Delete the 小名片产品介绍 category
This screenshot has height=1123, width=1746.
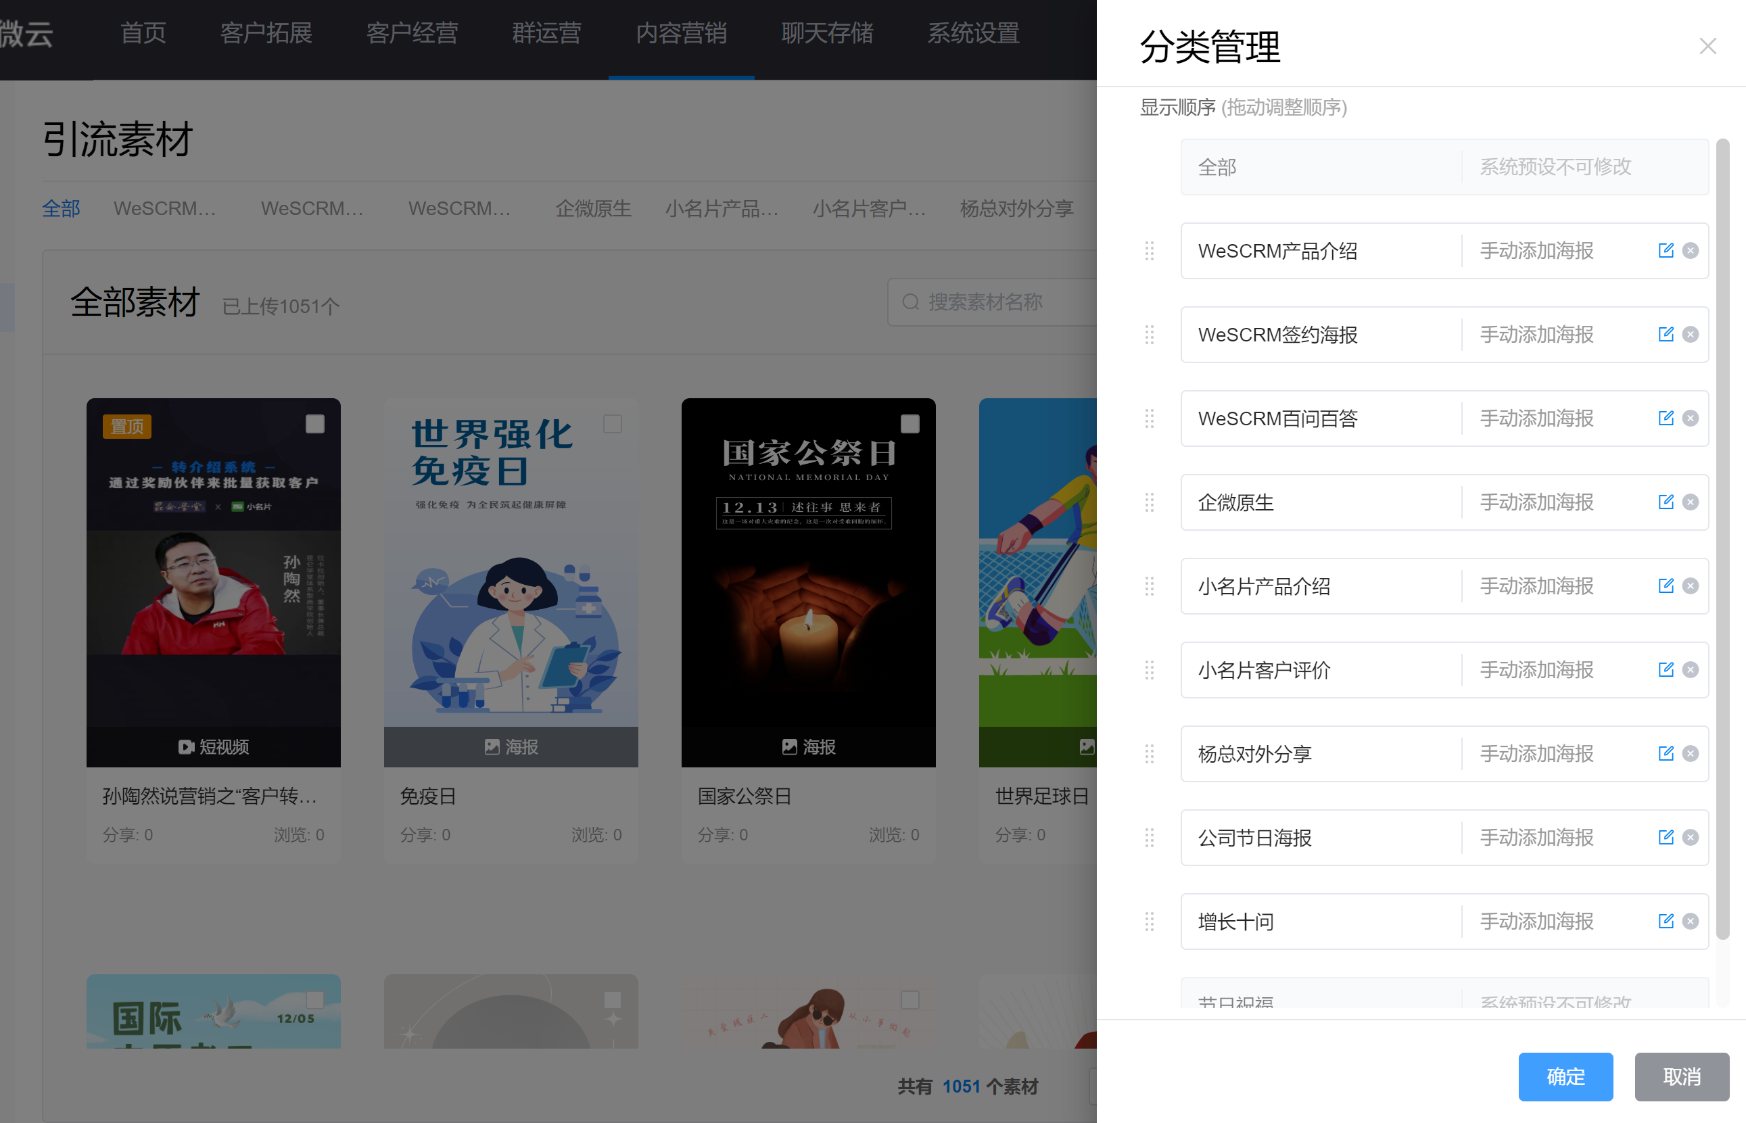1690,586
